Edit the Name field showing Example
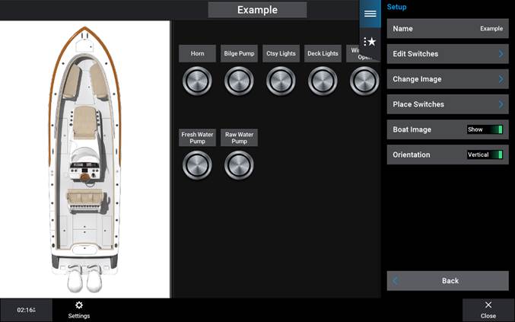Image resolution: width=515 pixels, height=322 pixels. [x=447, y=28]
